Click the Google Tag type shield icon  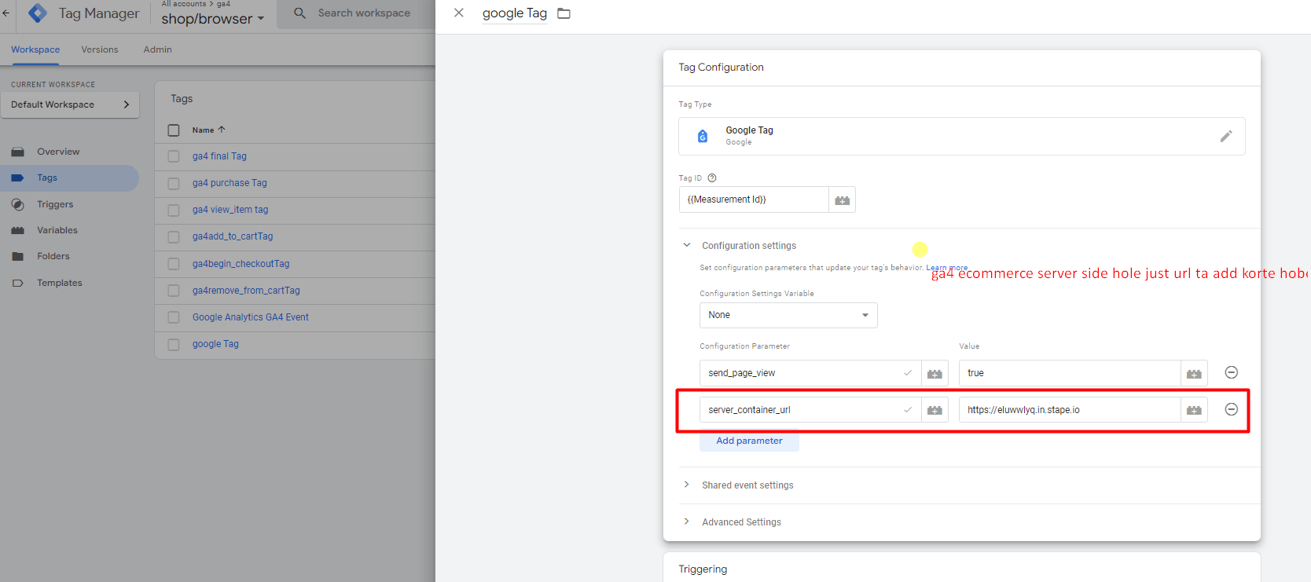(703, 136)
